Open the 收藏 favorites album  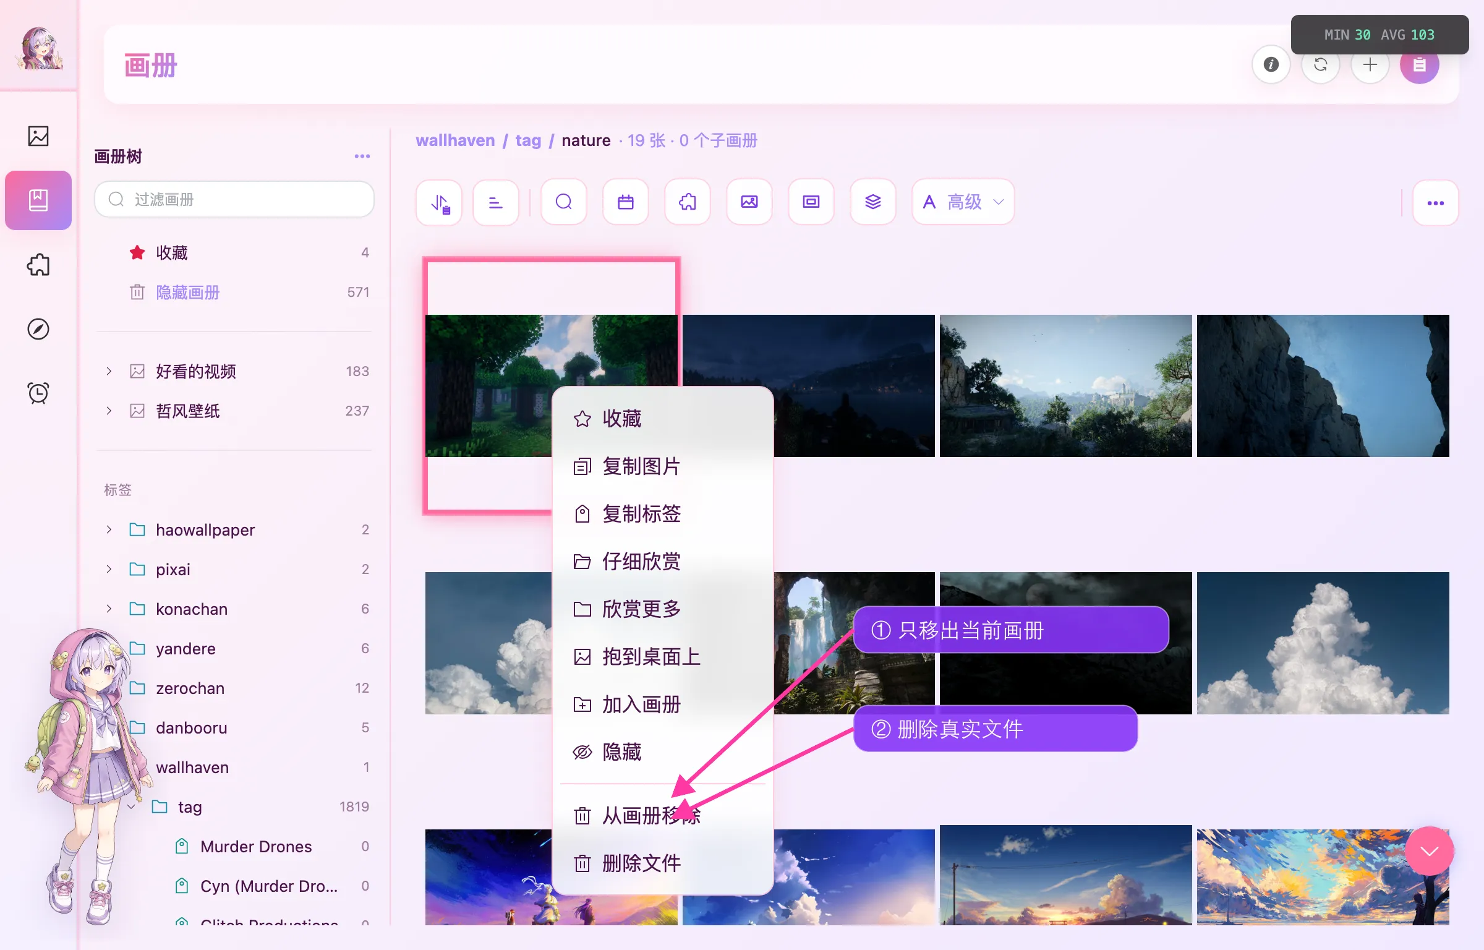[x=235, y=252]
